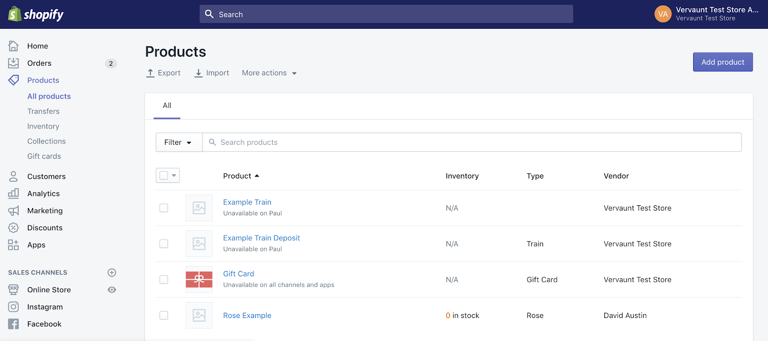Expand the More actions dropdown

click(269, 73)
